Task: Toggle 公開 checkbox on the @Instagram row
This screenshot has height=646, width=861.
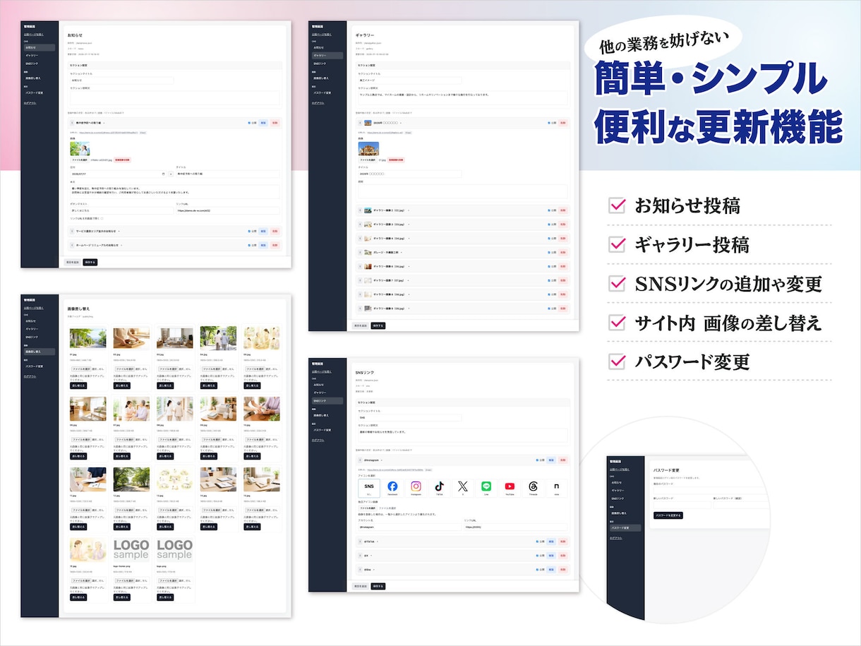Action: 537,460
